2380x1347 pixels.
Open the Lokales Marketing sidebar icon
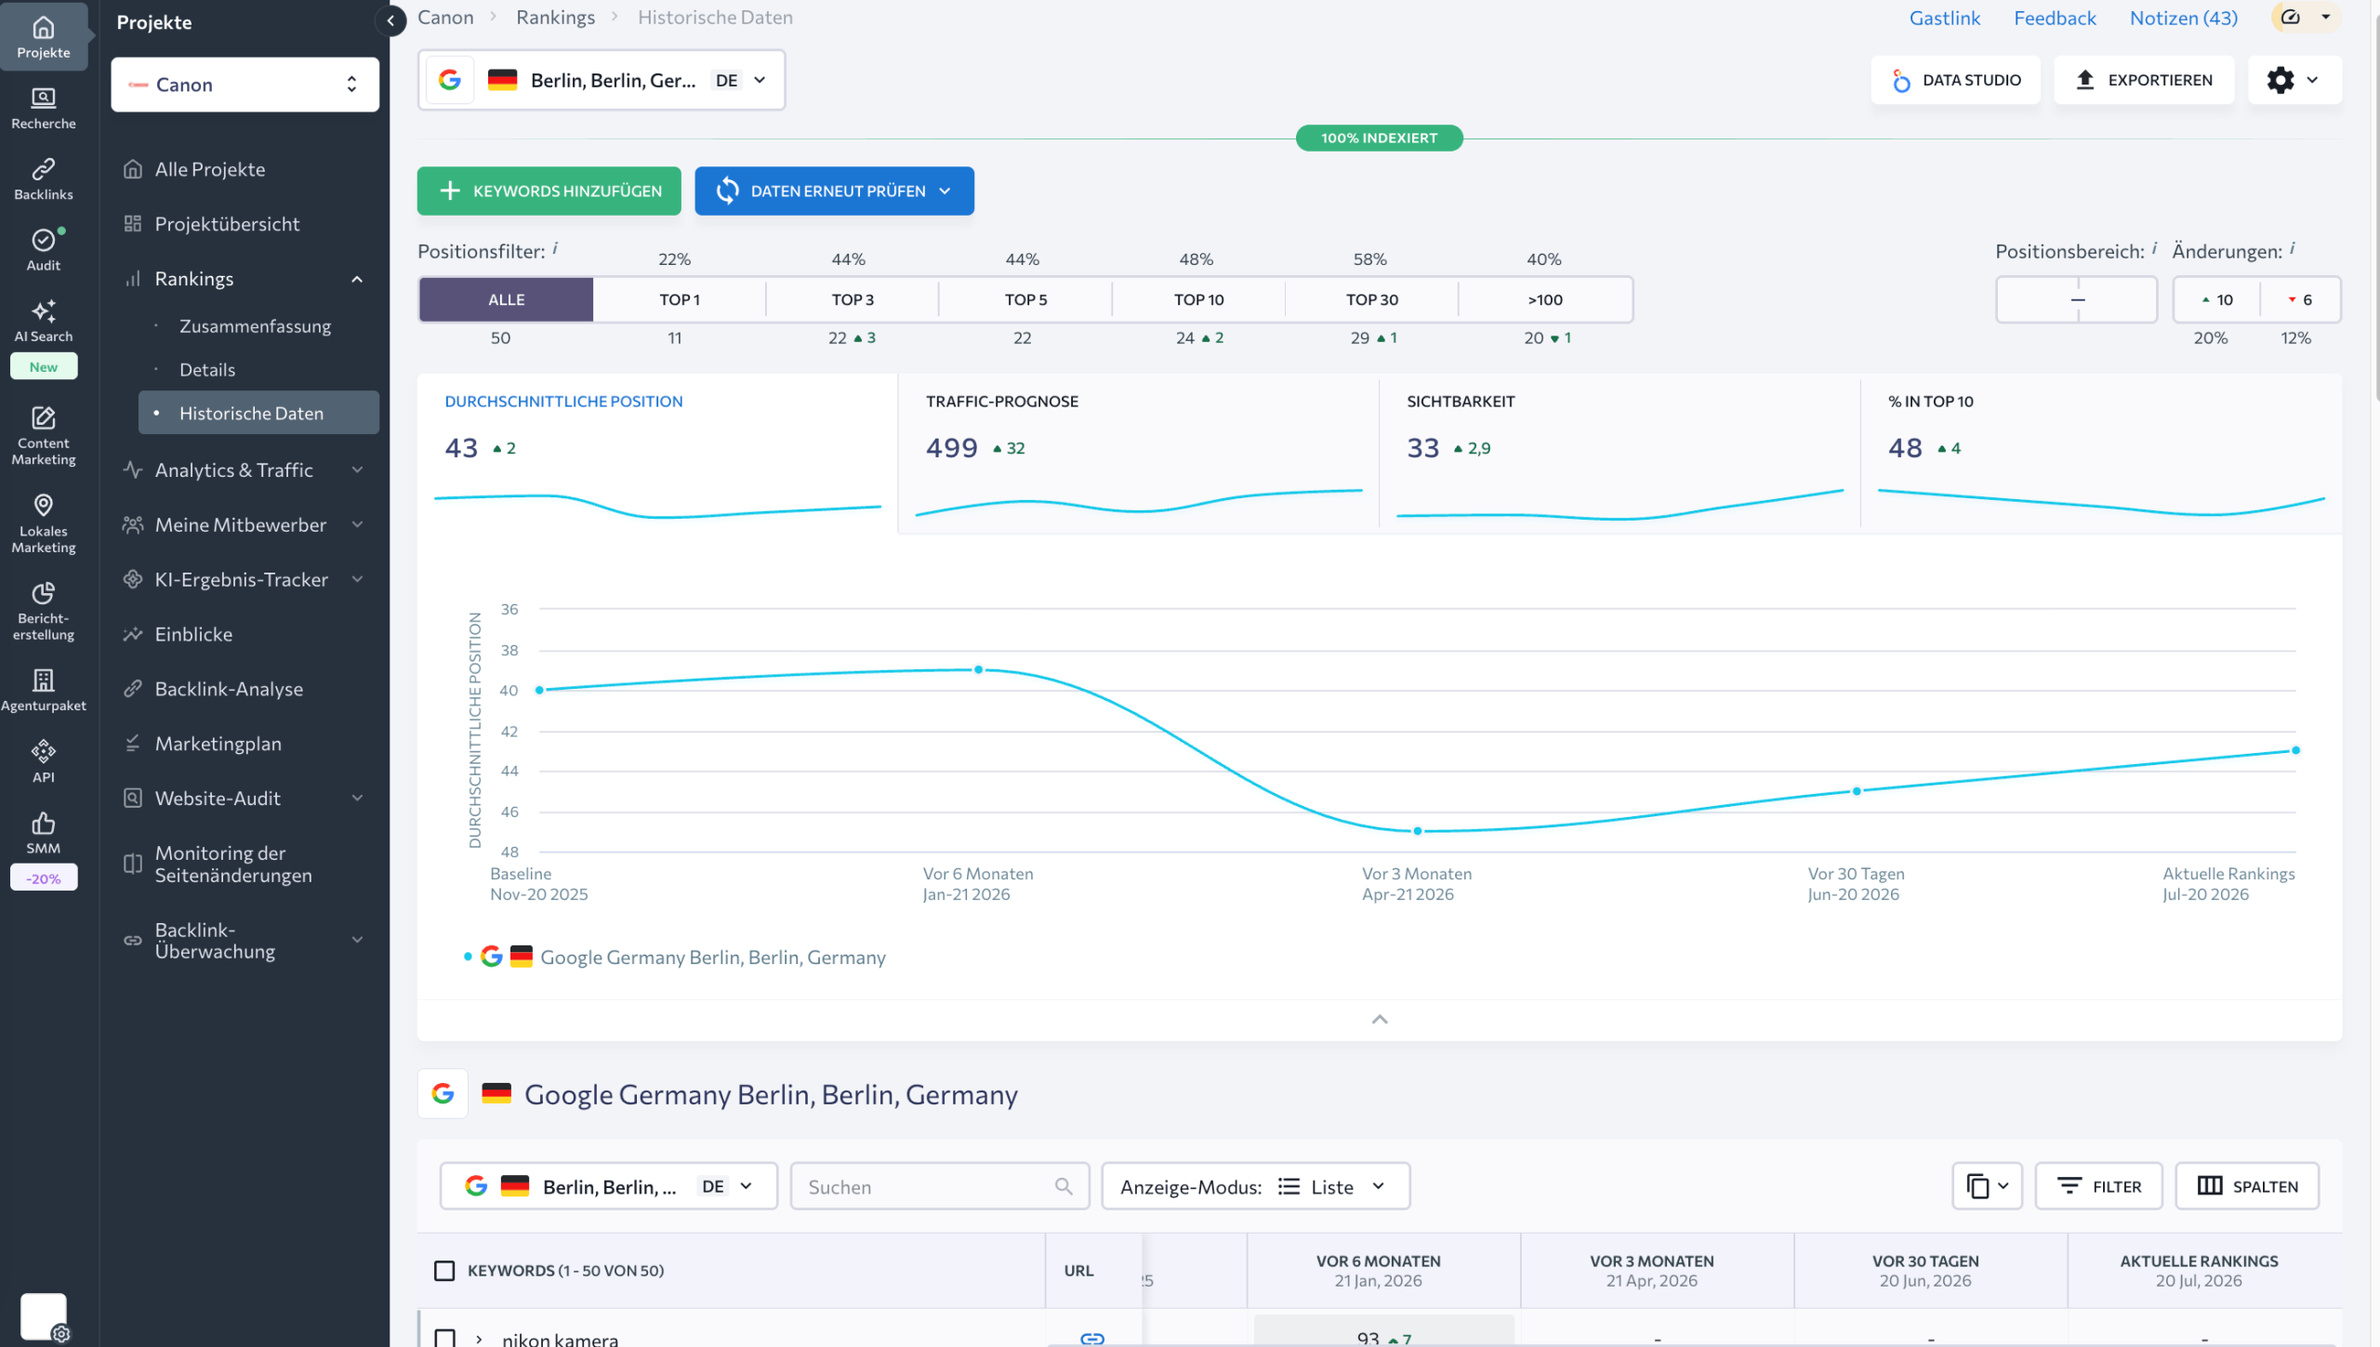pos(44,524)
